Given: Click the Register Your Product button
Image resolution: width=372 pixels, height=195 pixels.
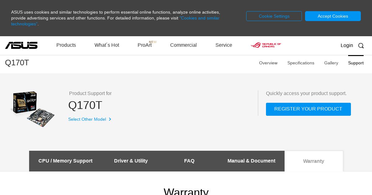Looking at the screenshot, I should (308, 109).
